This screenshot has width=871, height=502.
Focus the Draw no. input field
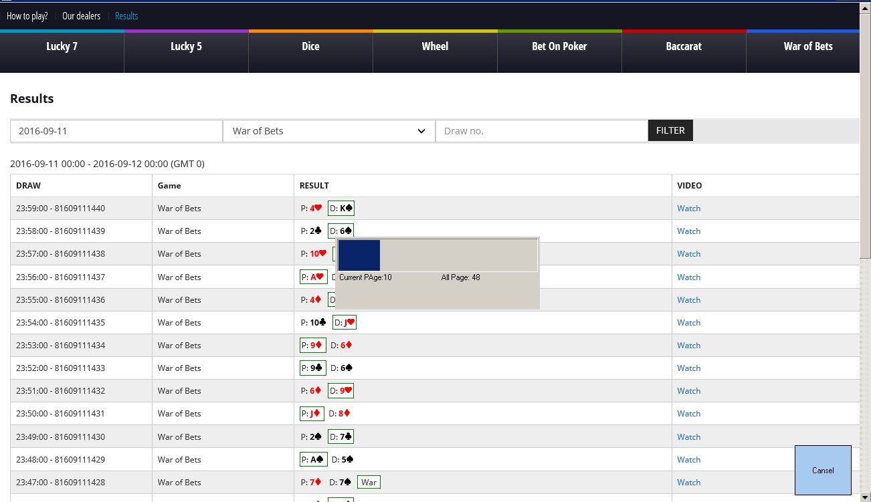(541, 131)
